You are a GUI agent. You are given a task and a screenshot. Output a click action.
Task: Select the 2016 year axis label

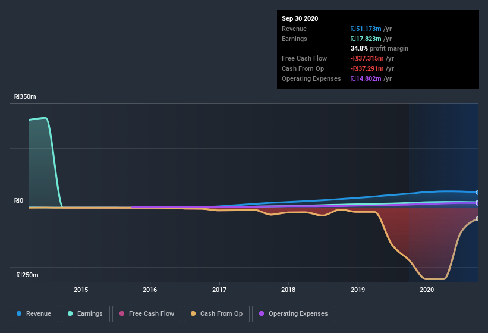point(150,290)
